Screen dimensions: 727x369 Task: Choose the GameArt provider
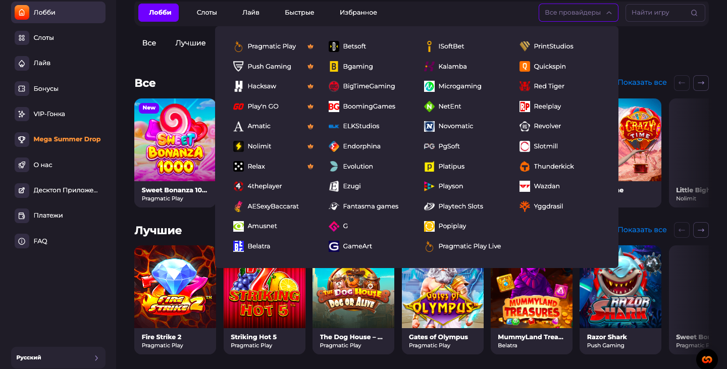click(x=350, y=246)
